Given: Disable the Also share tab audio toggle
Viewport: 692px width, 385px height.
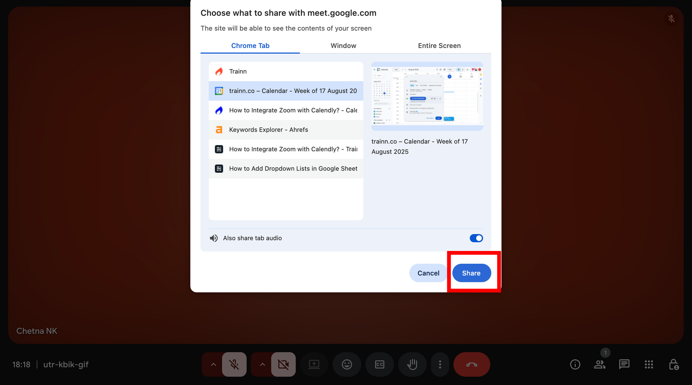Looking at the screenshot, I should point(476,238).
